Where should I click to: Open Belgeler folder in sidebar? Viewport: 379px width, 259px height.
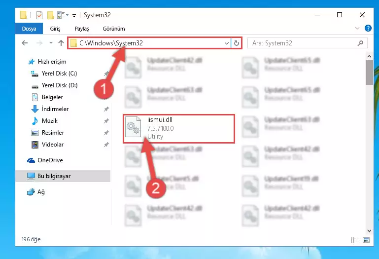[52, 97]
